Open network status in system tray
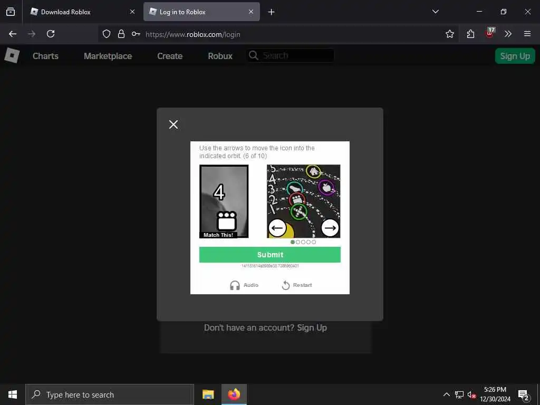 [459, 394]
